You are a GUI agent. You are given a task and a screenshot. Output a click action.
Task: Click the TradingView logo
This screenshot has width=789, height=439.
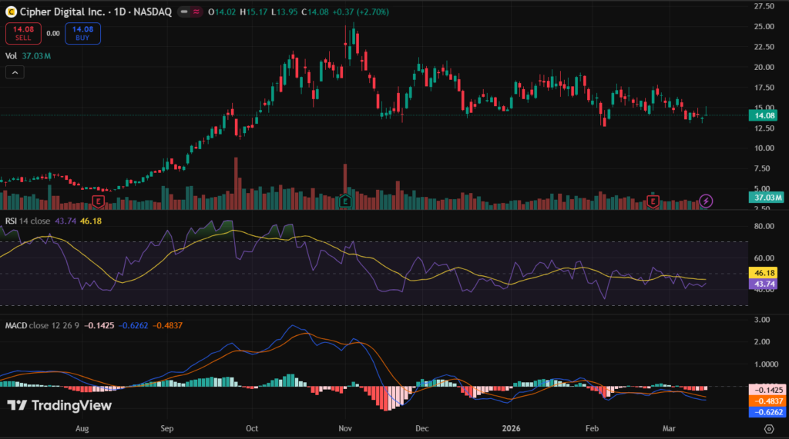(x=59, y=405)
